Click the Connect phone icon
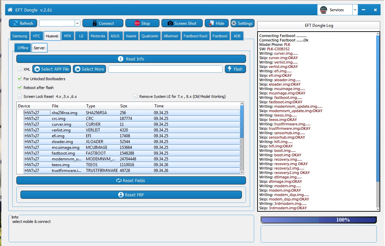 click(x=95, y=23)
